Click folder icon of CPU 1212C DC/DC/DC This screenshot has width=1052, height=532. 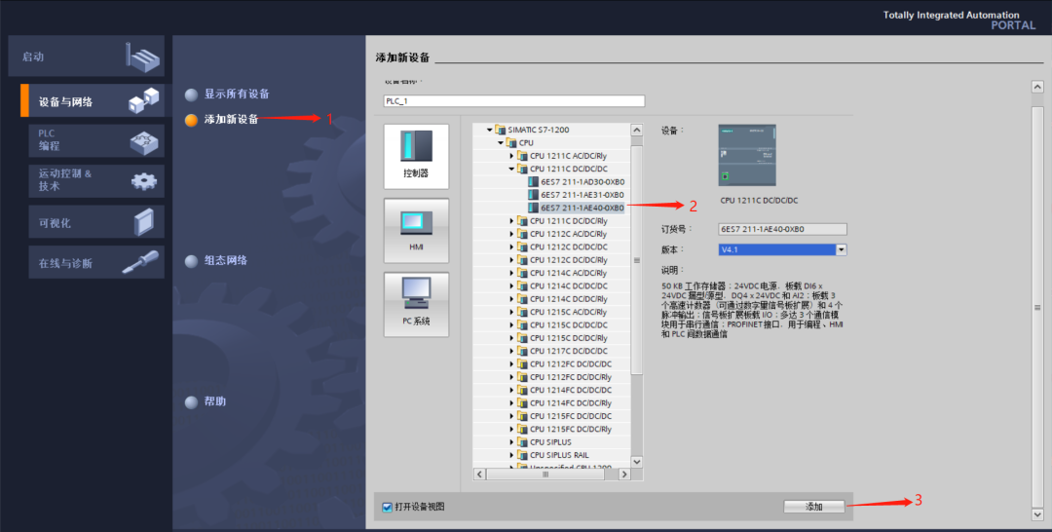pos(523,247)
